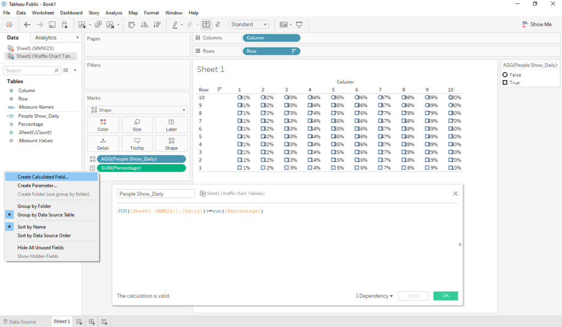Click the Show Me button
This screenshot has width=562, height=327.
tap(537, 24)
